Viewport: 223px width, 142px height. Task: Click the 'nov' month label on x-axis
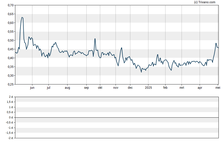click(x=116, y=88)
